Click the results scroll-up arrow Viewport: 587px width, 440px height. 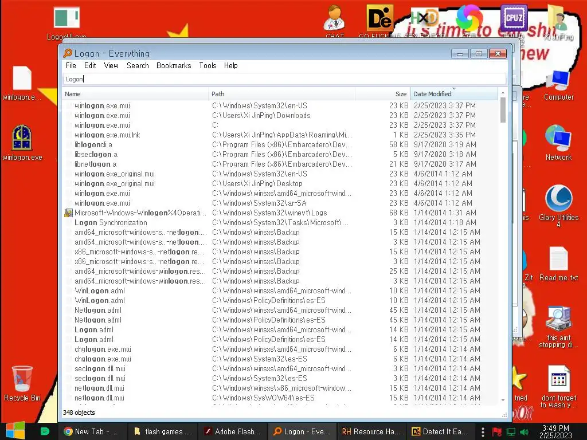503,92
